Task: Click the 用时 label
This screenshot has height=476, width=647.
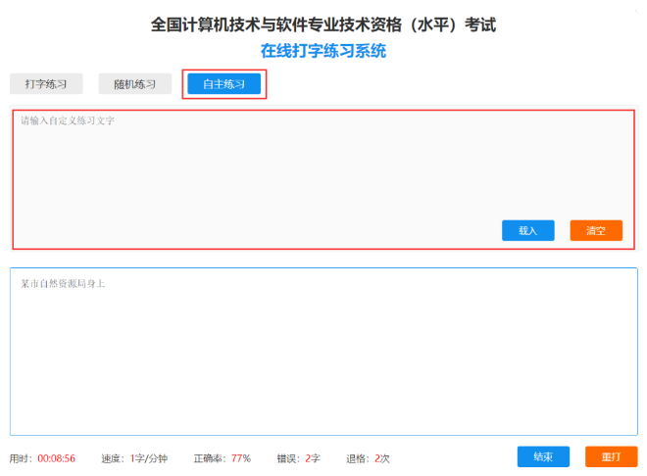Action: tap(22, 458)
